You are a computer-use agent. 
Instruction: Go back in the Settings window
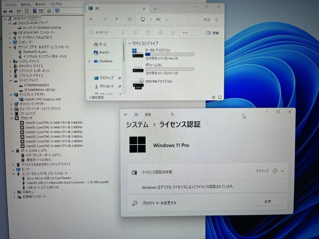[x=126, y=115]
